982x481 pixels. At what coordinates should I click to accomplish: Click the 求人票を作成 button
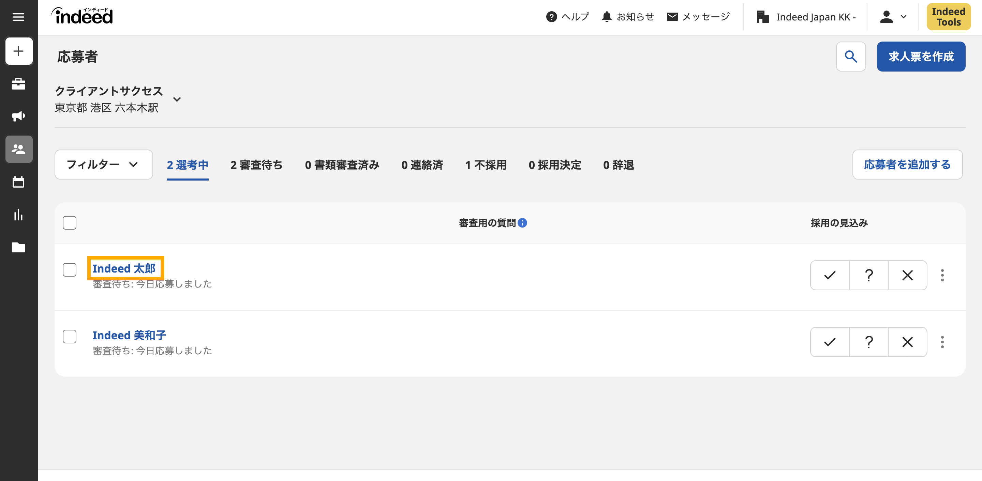(921, 57)
